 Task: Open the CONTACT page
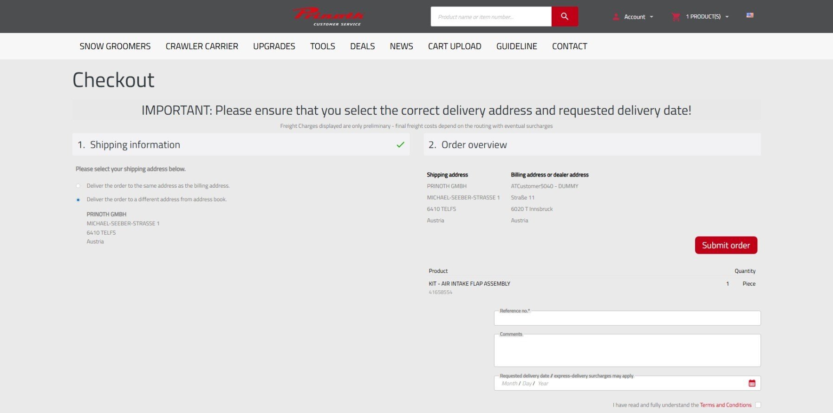(x=570, y=46)
